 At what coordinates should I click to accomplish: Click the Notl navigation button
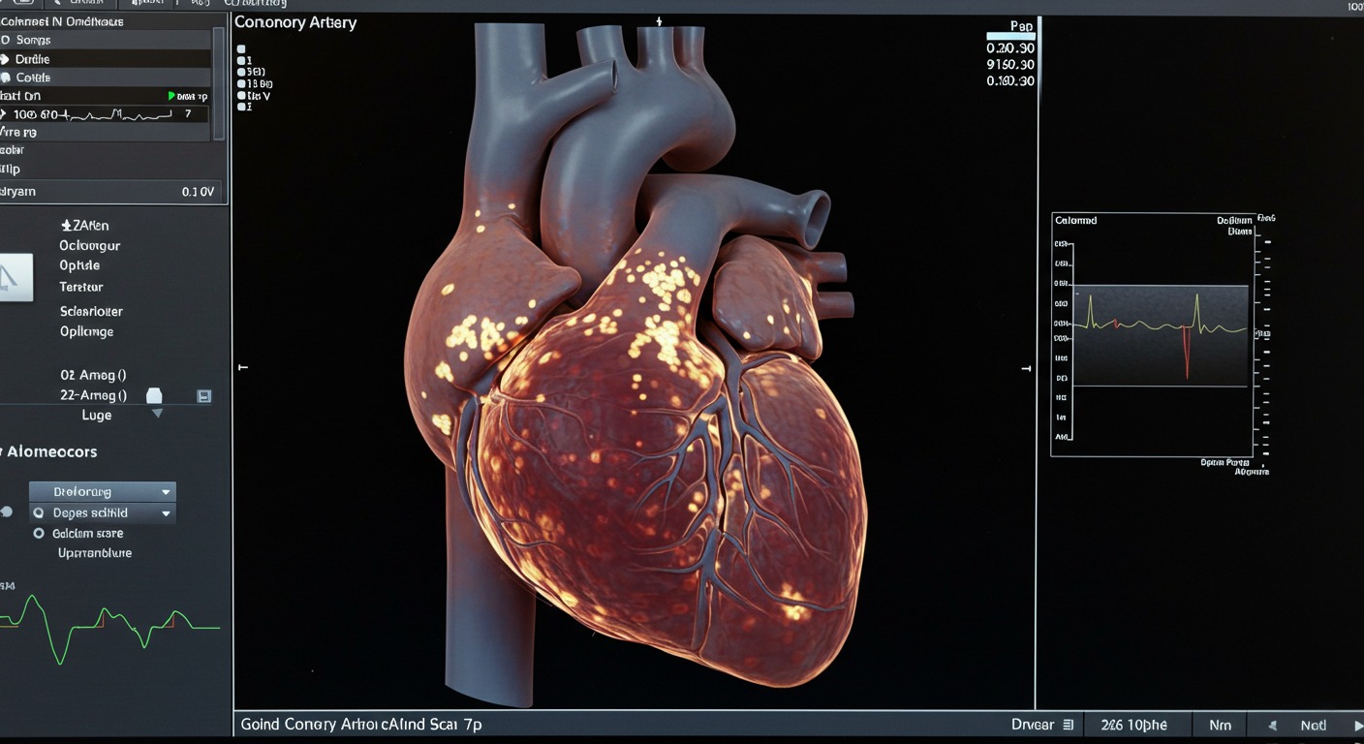(1313, 725)
